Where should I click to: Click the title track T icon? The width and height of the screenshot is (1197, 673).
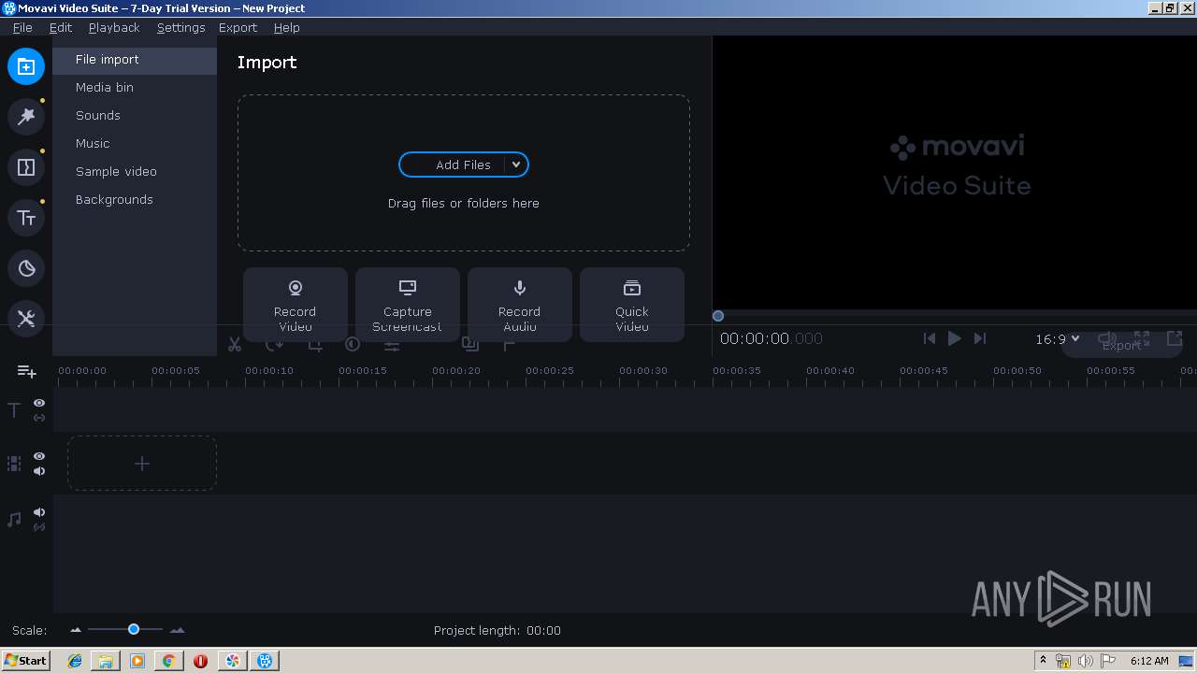[x=14, y=410]
